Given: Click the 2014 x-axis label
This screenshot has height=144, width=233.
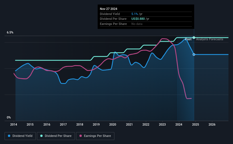Looking at the screenshot, I should point(14,124).
